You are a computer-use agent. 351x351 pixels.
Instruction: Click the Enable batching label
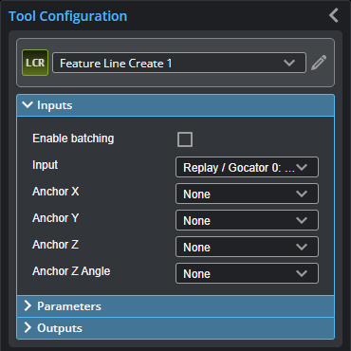click(73, 139)
